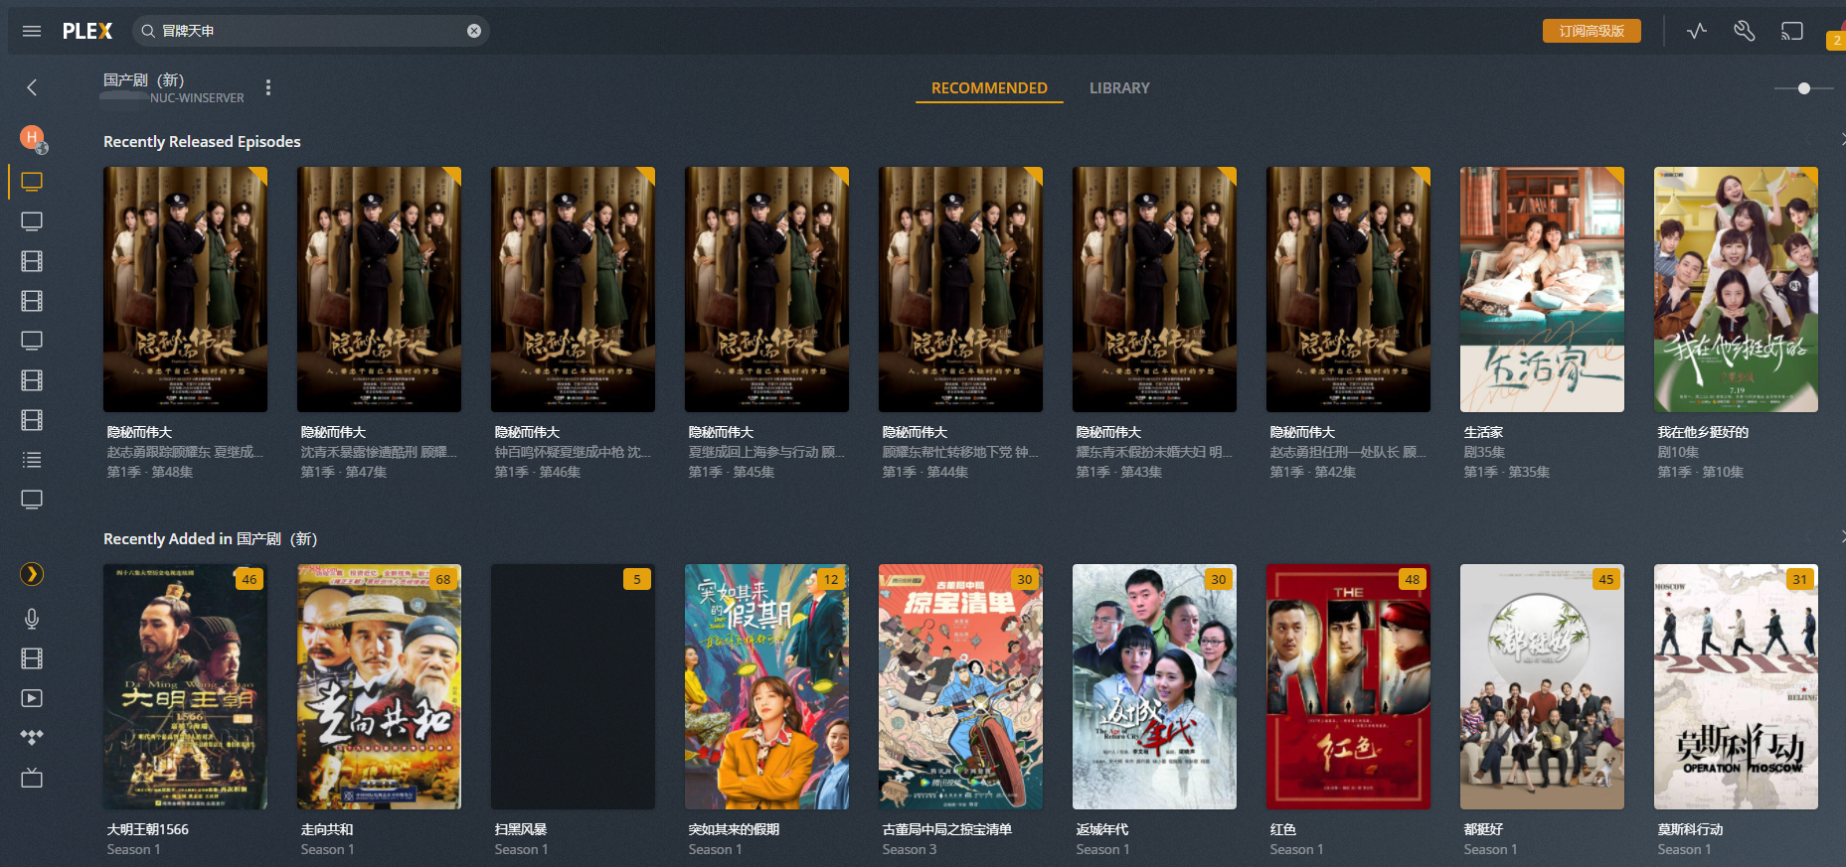Switch to the LIBRARY tab

pos(1119,88)
